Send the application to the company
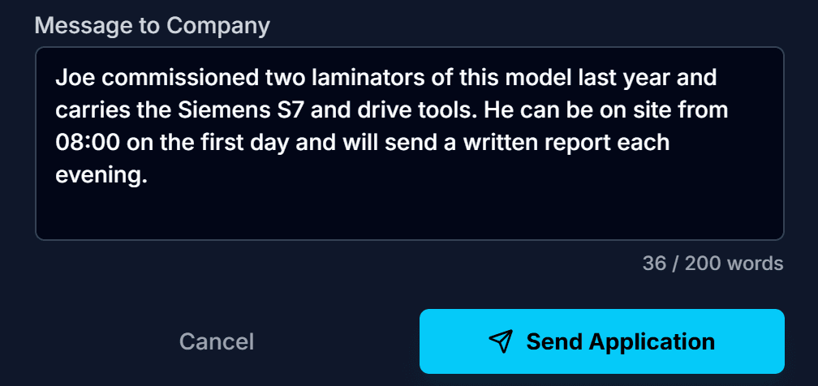Viewport: 818px width, 386px height. [x=601, y=341]
